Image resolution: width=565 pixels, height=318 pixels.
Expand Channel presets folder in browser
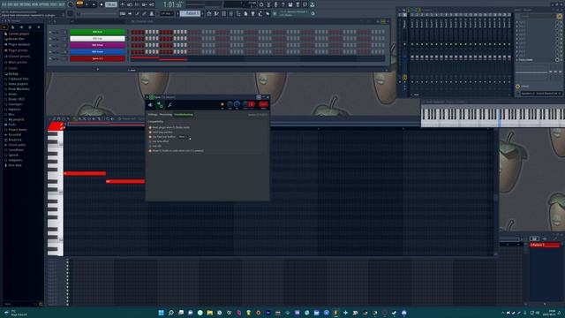click(19, 57)
